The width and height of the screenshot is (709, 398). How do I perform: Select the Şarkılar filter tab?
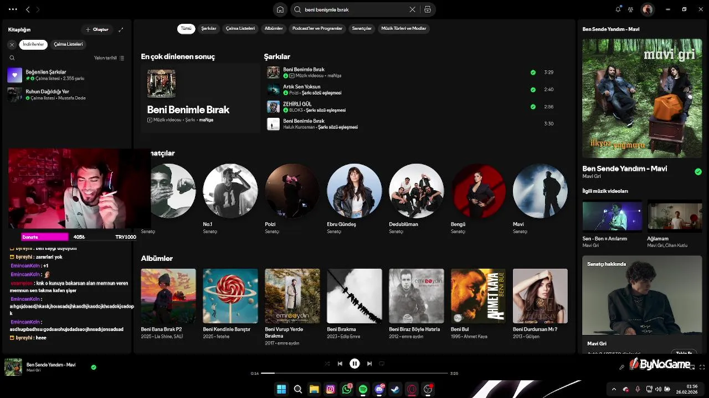point(209,29)
